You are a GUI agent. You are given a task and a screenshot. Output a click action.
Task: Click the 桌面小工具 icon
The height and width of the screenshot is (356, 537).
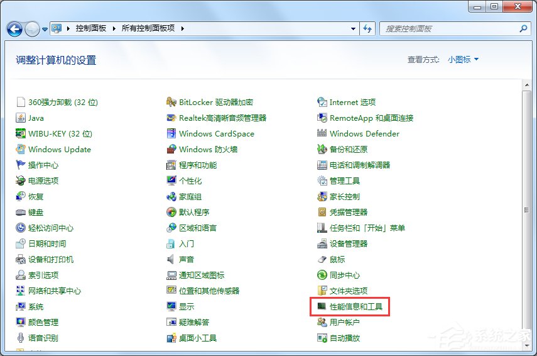coord(171,338)
